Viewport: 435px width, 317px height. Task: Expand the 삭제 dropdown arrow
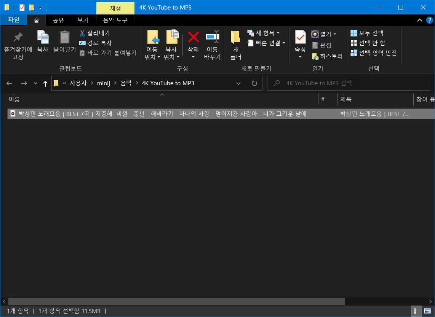pos(193,57)
